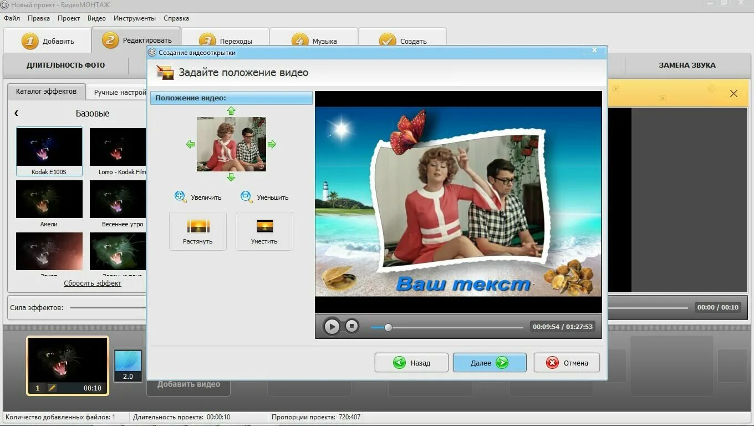Switch to step 1 Добавить tab
The width and height of the screenshot is (754, 426).
47,41
